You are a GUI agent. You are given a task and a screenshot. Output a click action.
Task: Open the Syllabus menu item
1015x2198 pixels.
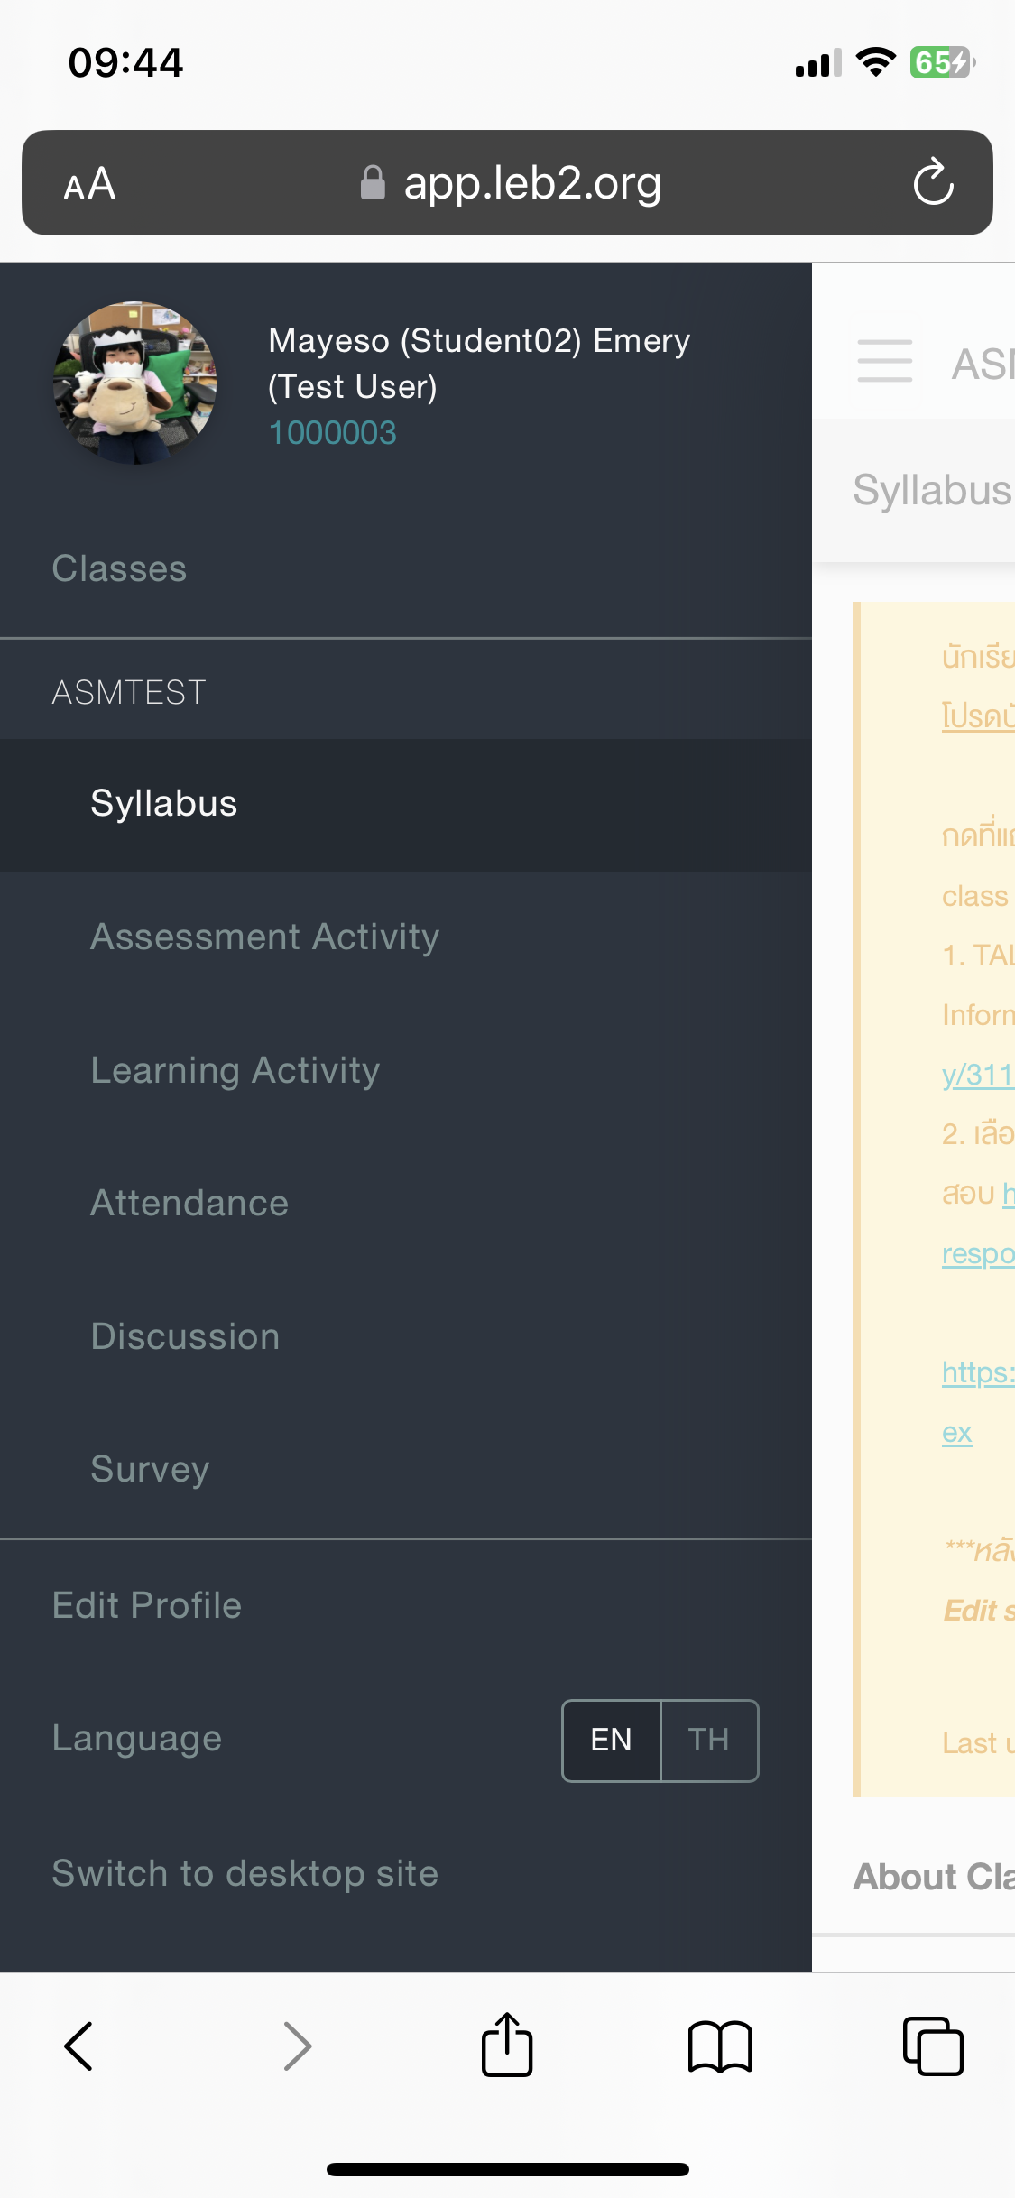[x=406, y=805]
